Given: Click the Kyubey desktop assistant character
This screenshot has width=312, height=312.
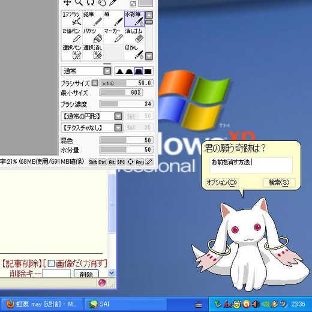Looking at the screenshot, I should click(250, 244).
